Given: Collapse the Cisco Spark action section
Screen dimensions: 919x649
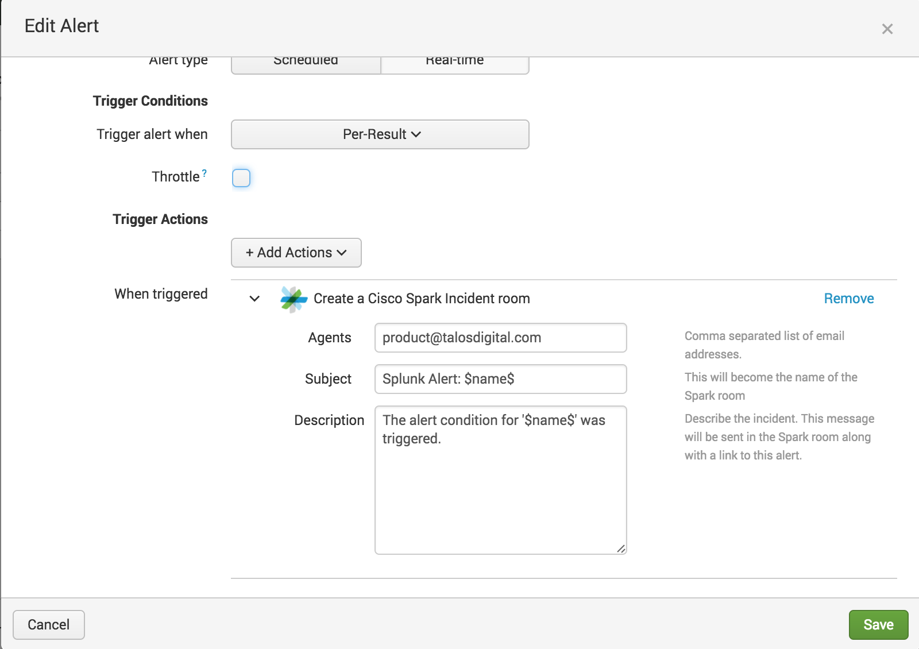Looking at the screenshot, I should click(x=254, y=299).
